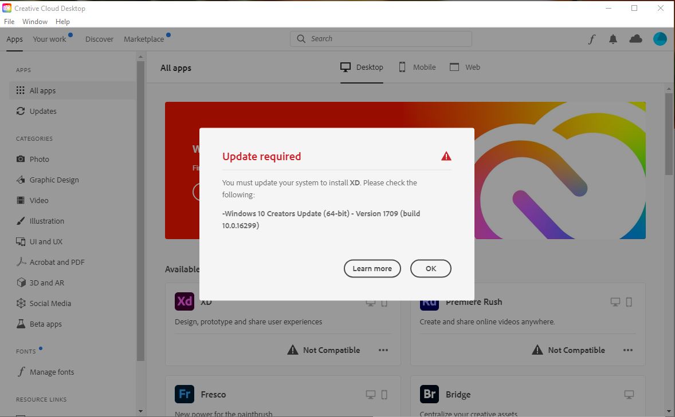Click the Graphic Design category icon
The width and height of the screenshot is (675, 417).
pyautogui.click(x=20, y=180)
